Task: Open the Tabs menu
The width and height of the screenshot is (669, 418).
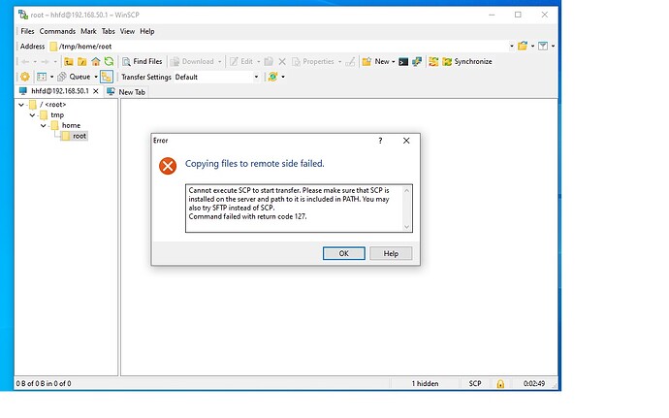Action: tap(108, 31)
